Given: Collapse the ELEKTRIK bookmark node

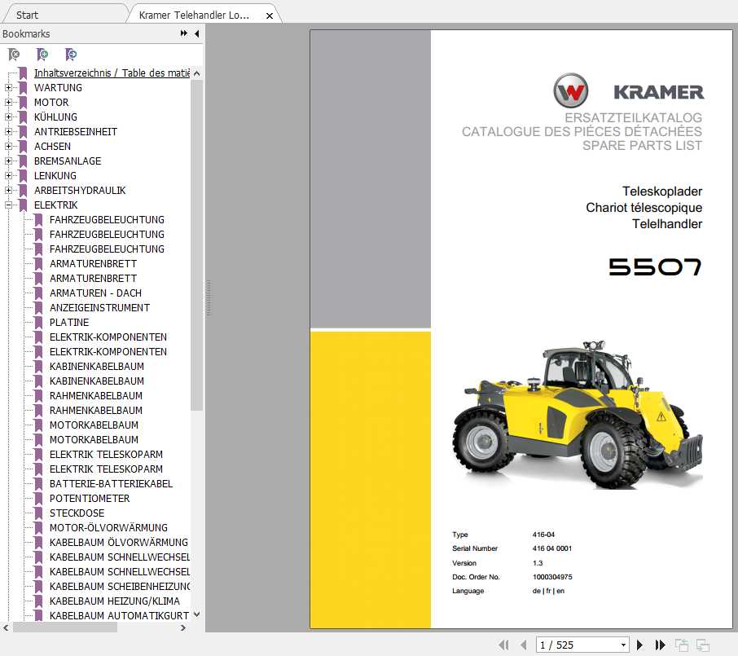Looking at the screenshot, I should 8,205.
